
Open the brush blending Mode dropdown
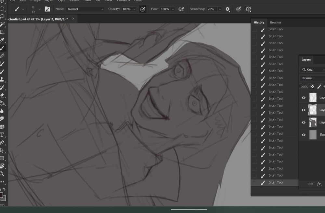pos(85,9)
